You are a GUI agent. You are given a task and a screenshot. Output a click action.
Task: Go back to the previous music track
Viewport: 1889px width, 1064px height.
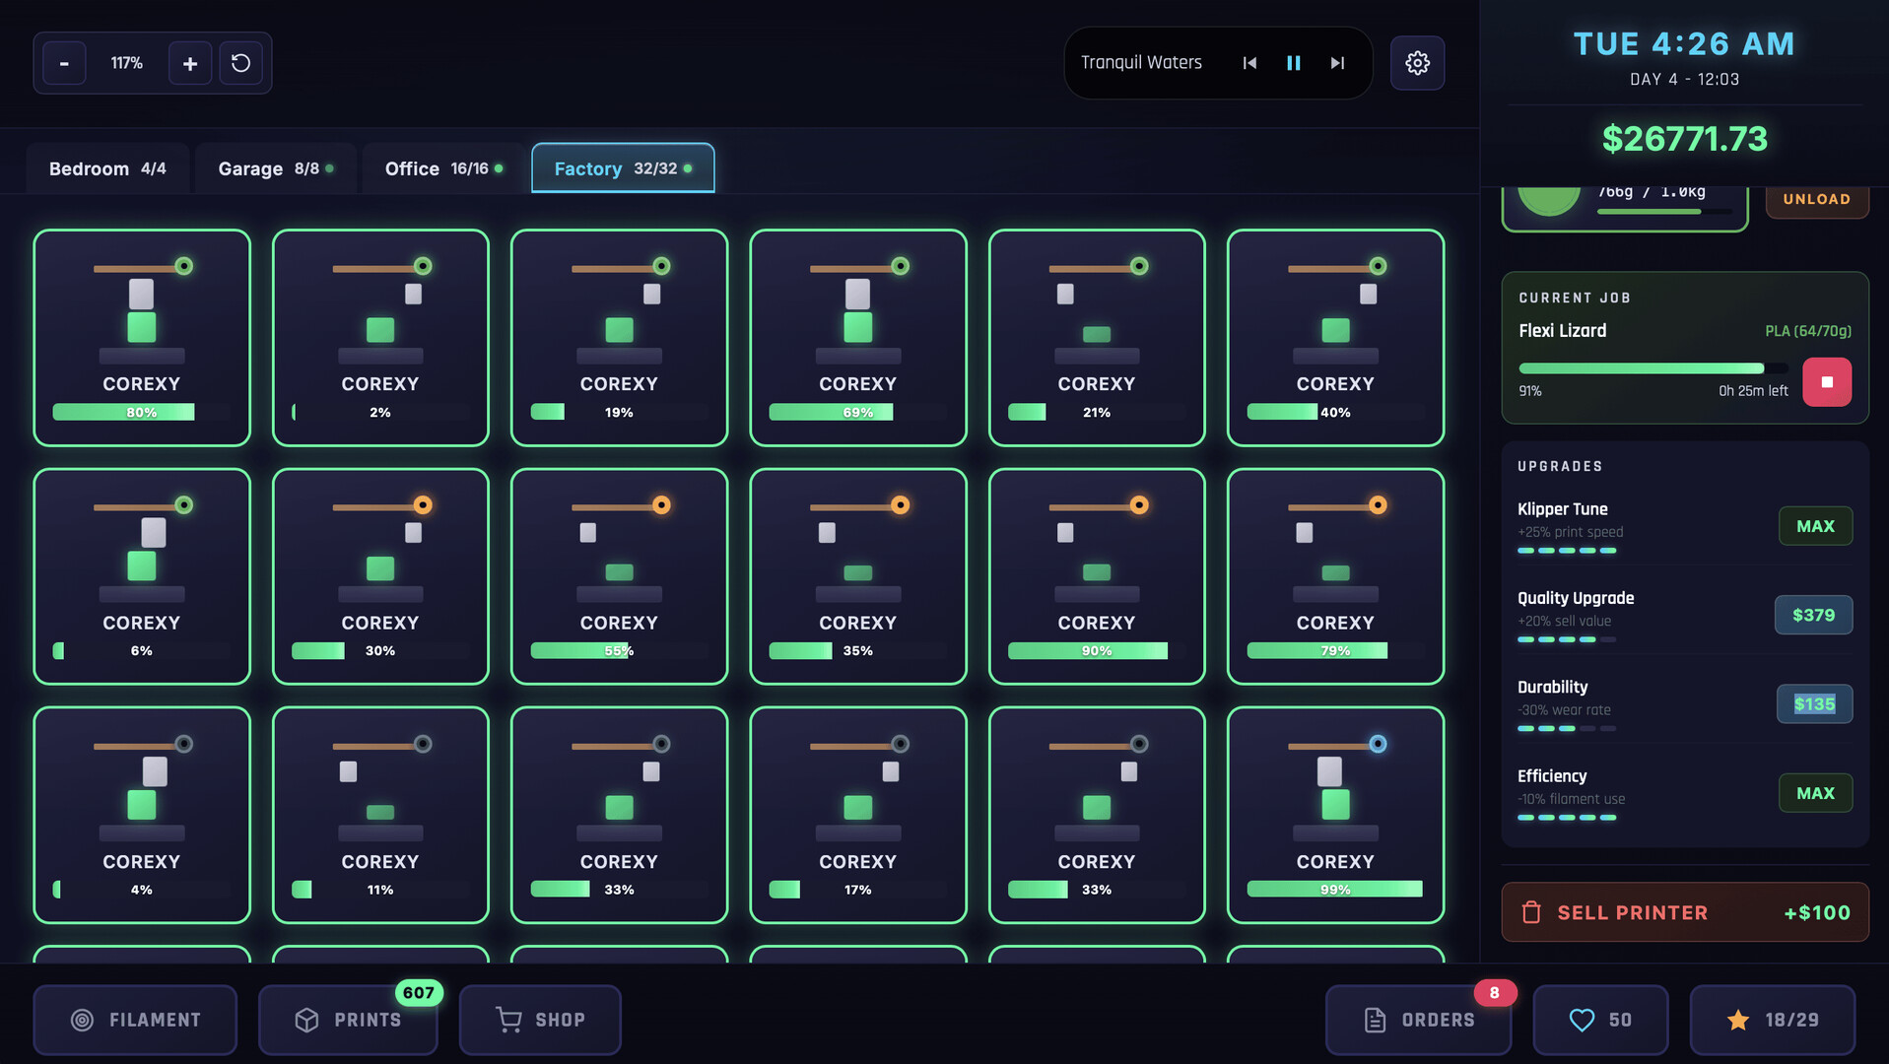pos(1249,62)
